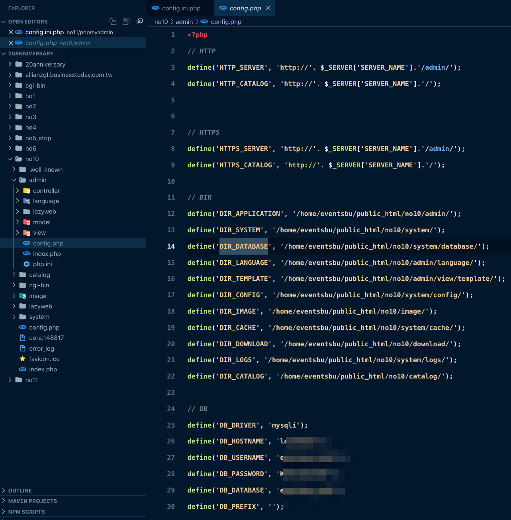This screenshot has height=520, width=511.
Task: Open index.php inside the admin folder
Action: tap(47, 253)
